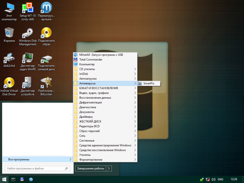
Task: Expand Видео, аудио, графика submenu
Action: [105, 93]
